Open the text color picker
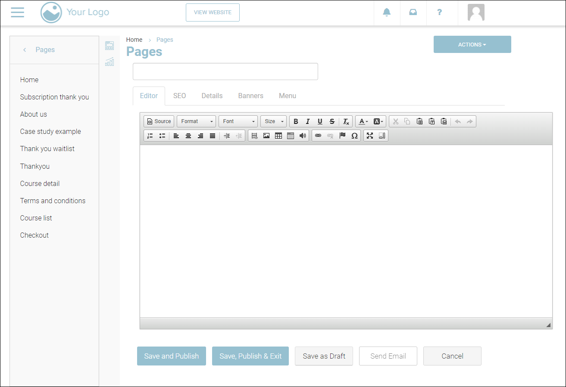The width and height of the screenshot is (566, 387). pos(363,121)
